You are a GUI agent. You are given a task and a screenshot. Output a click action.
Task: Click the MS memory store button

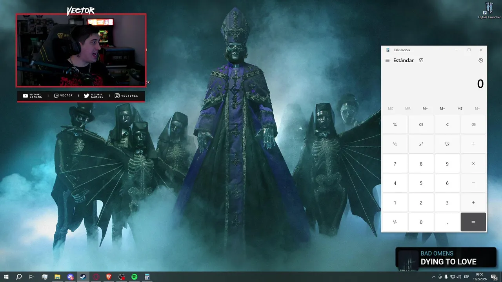(x=460, y=108)
